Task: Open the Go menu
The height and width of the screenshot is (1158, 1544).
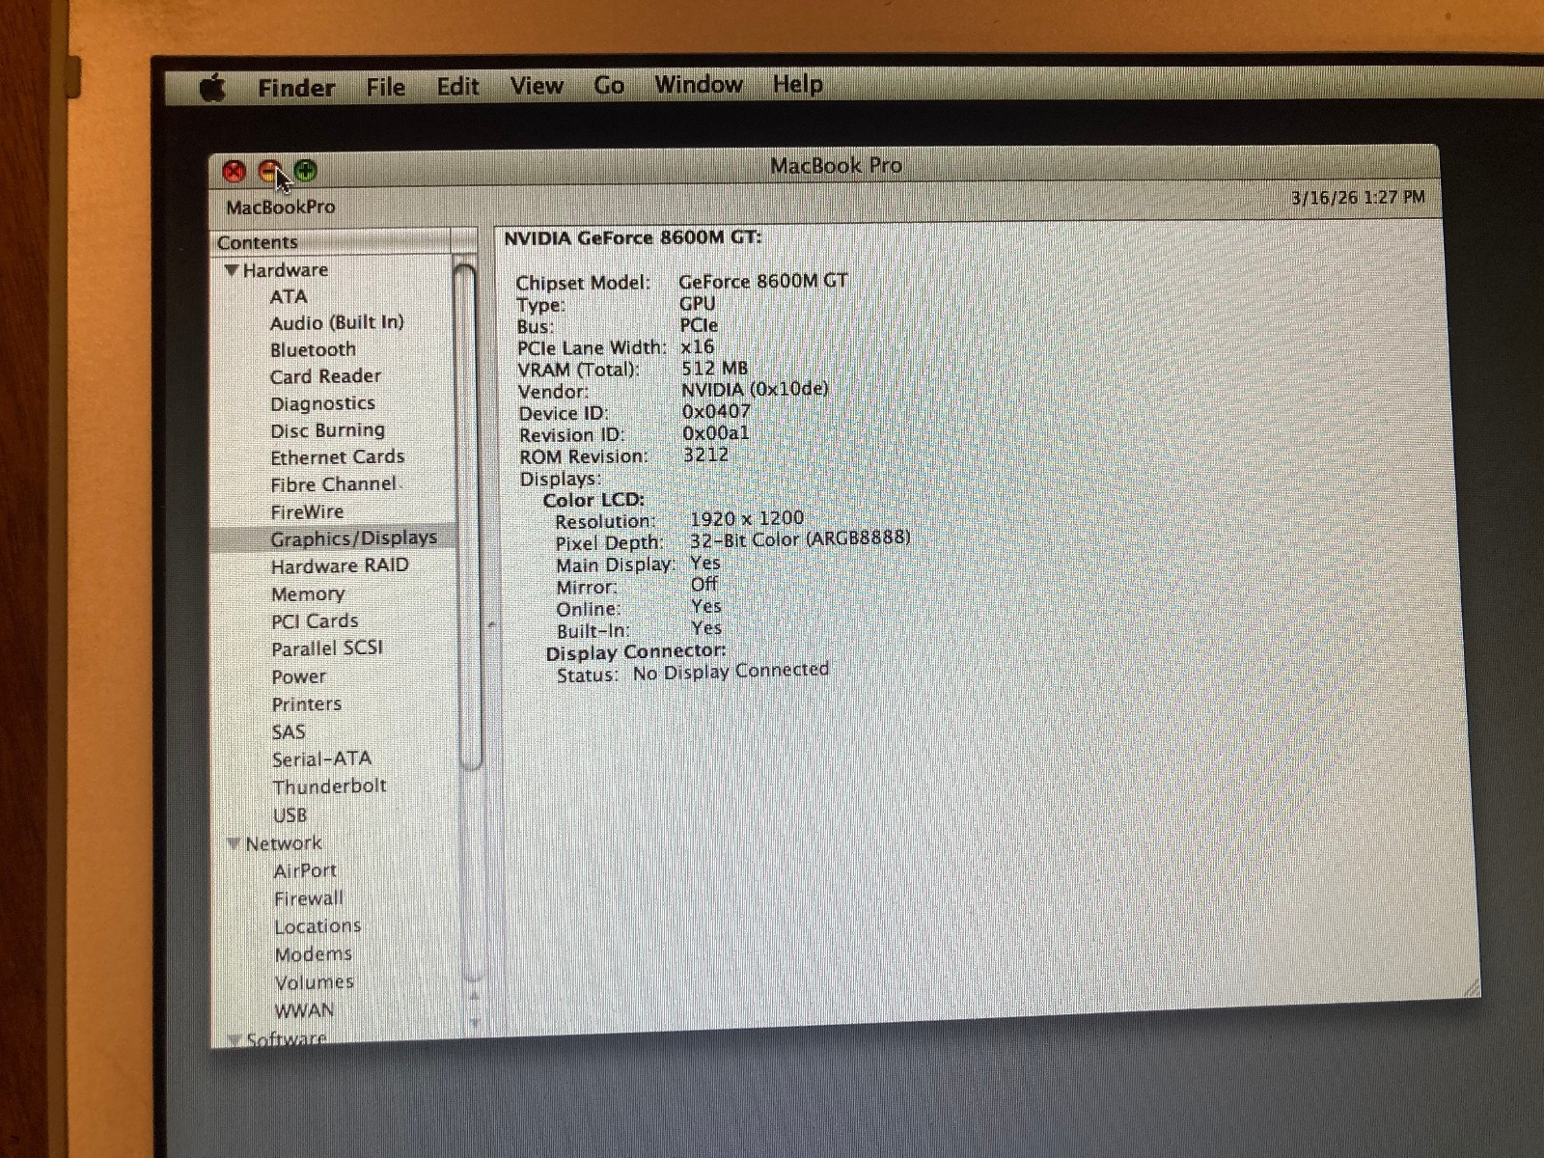Action: tap(609, 86)
